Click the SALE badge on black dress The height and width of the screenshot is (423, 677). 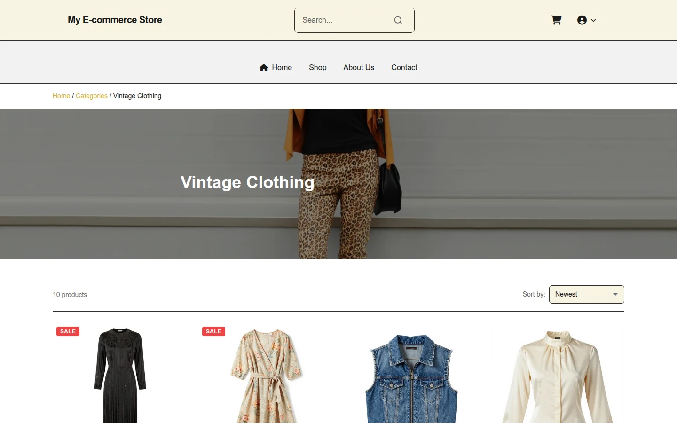point(68,331)
